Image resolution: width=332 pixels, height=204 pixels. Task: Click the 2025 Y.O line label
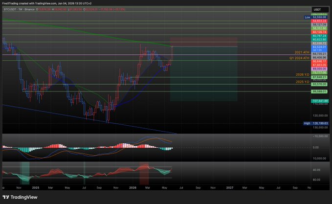coord(302,82)
